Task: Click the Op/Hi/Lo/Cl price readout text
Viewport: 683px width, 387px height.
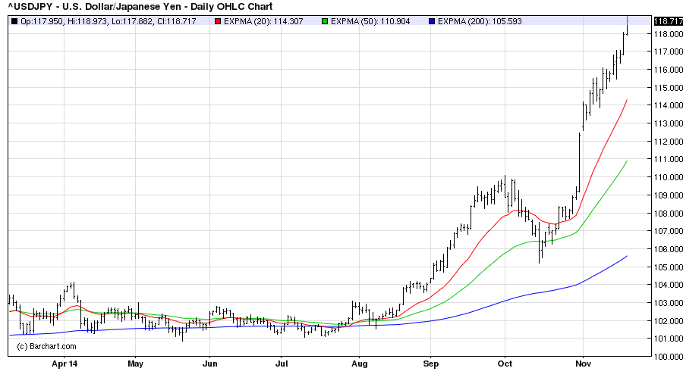Action: [112, 21]
